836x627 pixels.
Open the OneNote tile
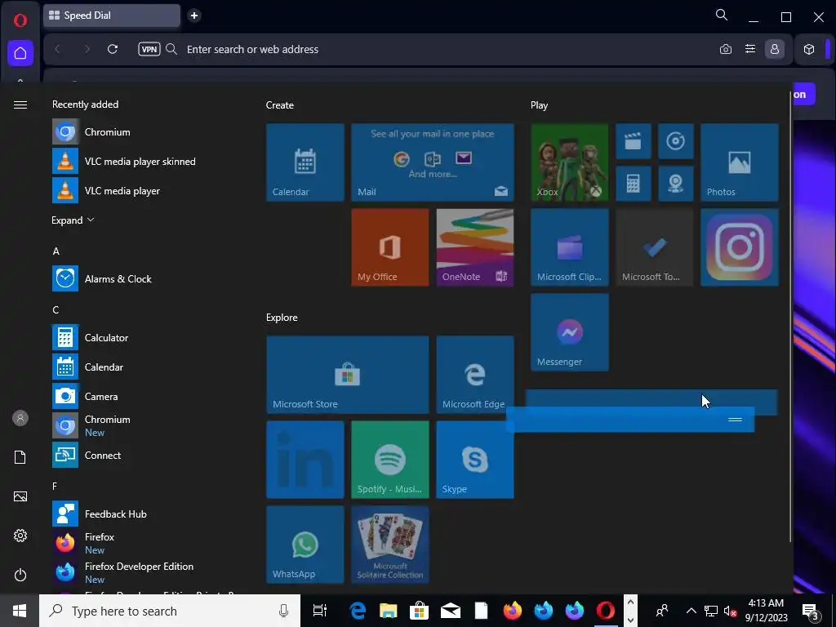point(475,247)
